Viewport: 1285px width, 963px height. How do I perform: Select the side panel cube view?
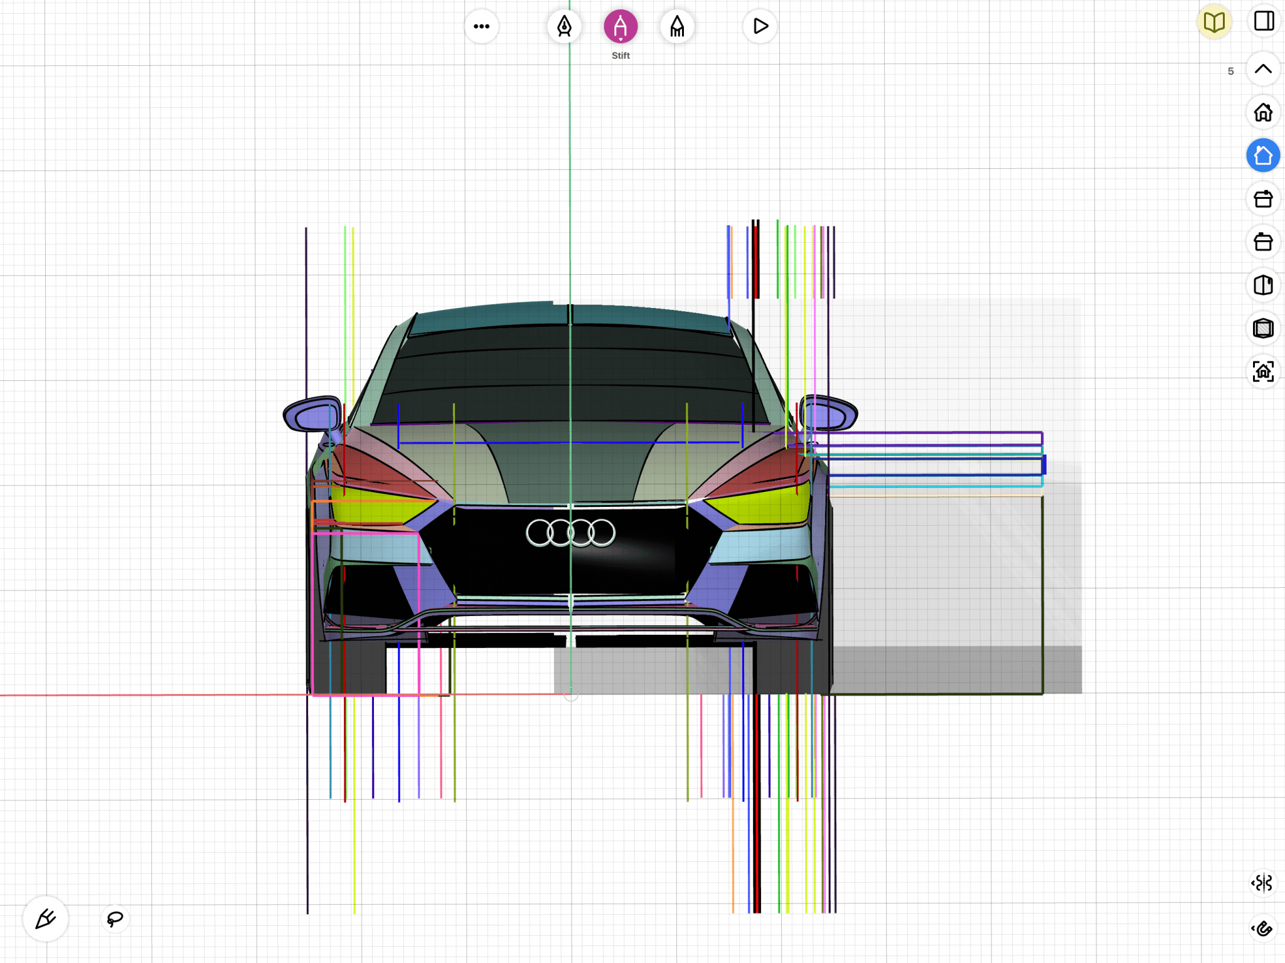point(1263,285)
